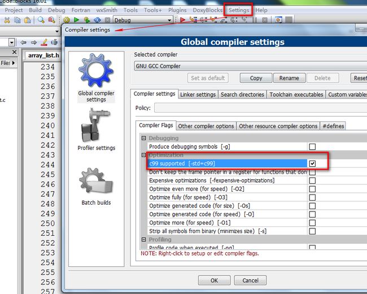Open the Debugging windows icon
Image resolution: width=367 pixels, height=294 pixels.
(278, 20)
